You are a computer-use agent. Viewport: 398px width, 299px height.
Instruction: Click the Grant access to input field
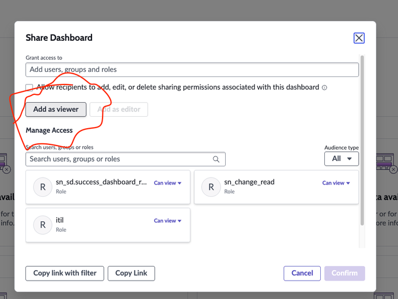[192, 70]
